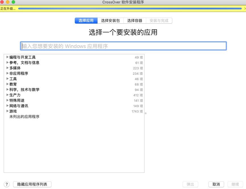
Task: Open help with the question mark button
Action: [x=7, y=184]
